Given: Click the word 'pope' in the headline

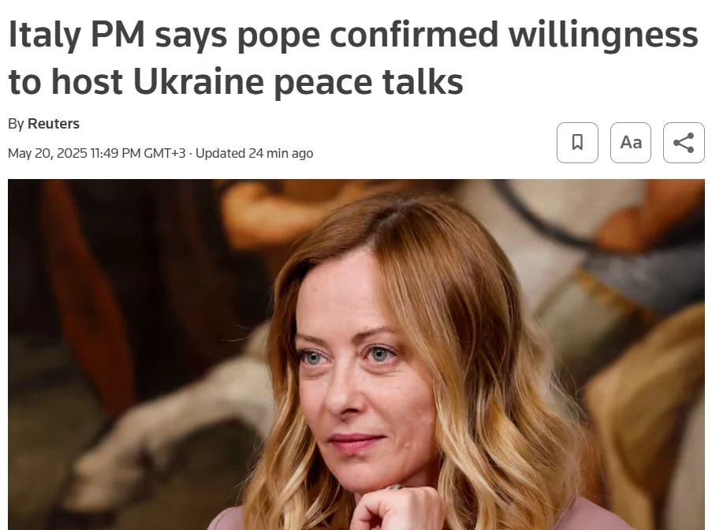Looking at the screenshot, I should pyautogui.click(x=279, y=35).
